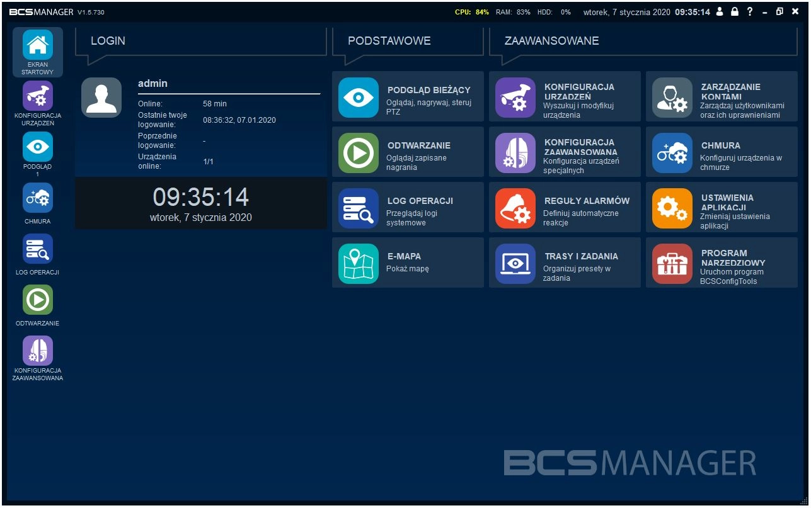Select Odtwarzanie playback icon in sidebar
This screenshot has height=508, width=811.
(37, 299)
